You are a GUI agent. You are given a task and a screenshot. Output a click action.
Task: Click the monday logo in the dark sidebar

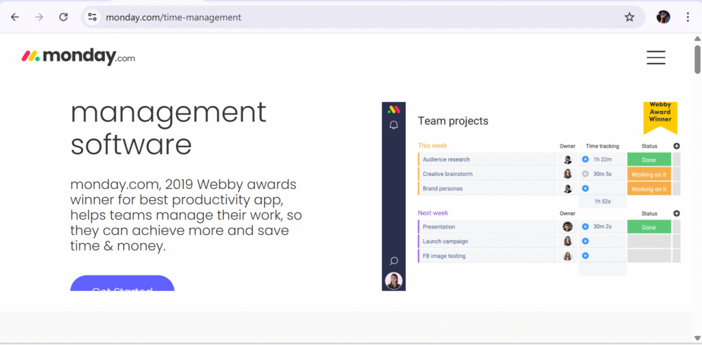(394, 110)
